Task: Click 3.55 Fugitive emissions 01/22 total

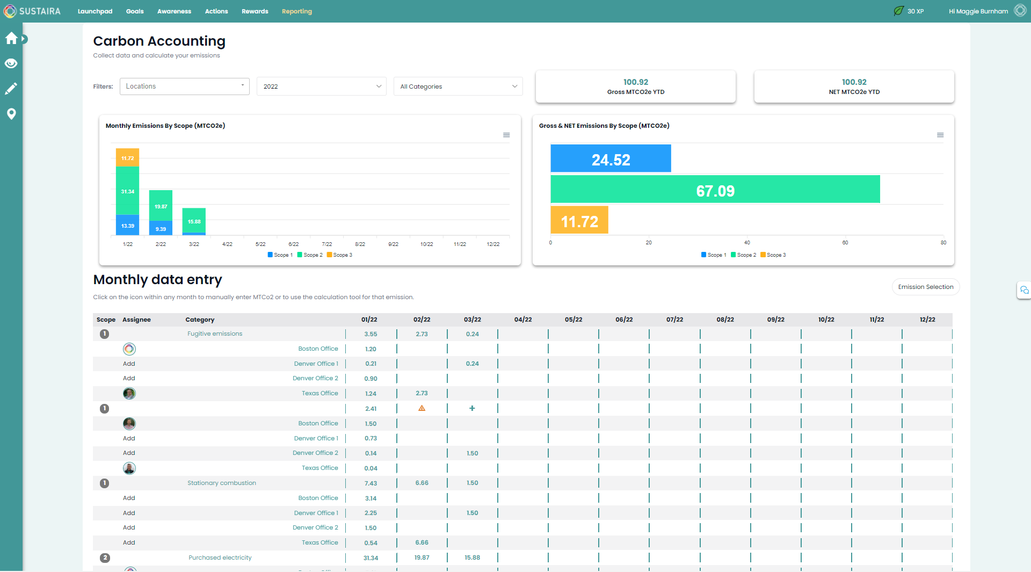Action: (x=371, y=334)
